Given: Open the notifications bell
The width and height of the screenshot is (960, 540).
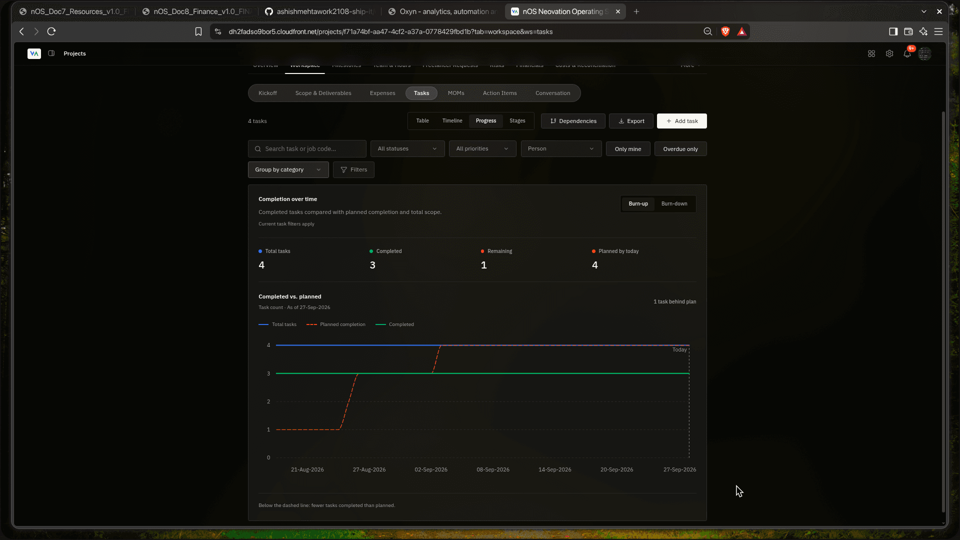Looking at the screenshot, I should pos(907,53).
